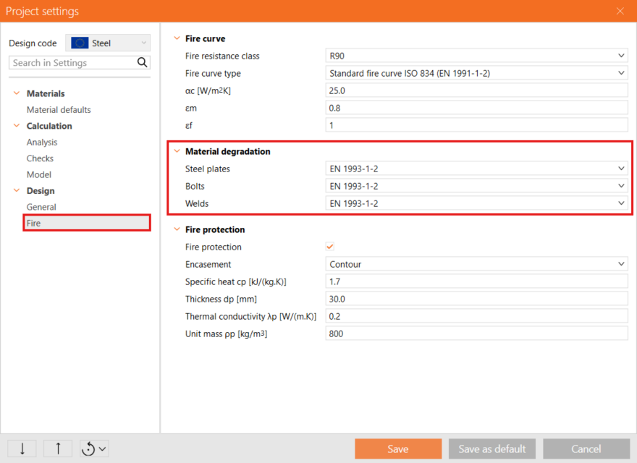Open the Steel plates degradation dropdown

(x=476, y=169)
